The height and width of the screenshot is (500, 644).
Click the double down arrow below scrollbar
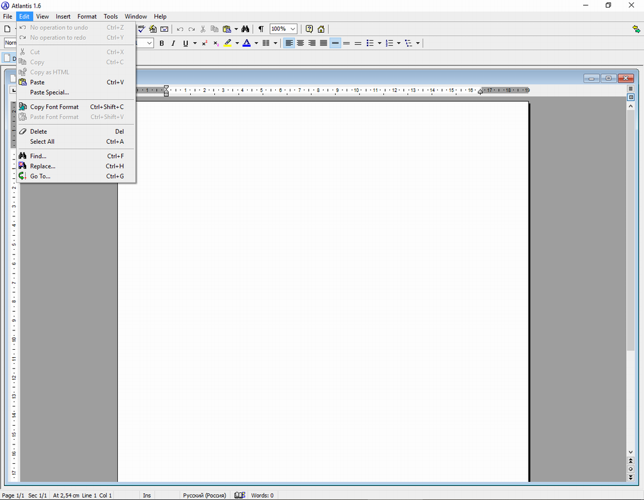(x=631, y=477)
